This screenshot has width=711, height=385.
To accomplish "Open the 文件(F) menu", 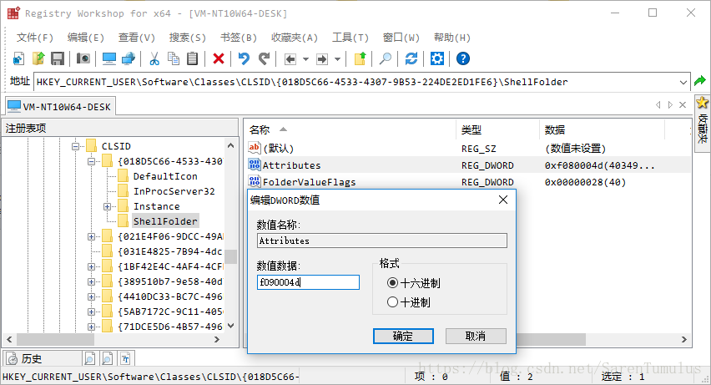I will (x=35, y=38).
